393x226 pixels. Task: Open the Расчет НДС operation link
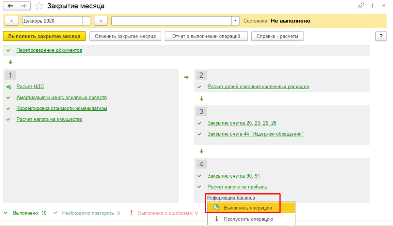pos(27,87)
